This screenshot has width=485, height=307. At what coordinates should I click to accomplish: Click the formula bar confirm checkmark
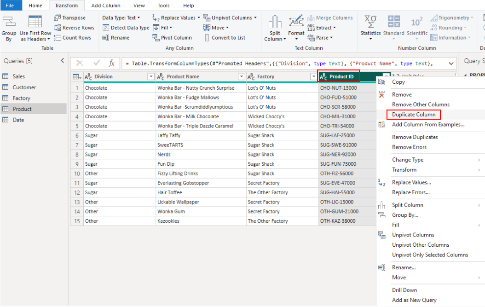(97, 63)
